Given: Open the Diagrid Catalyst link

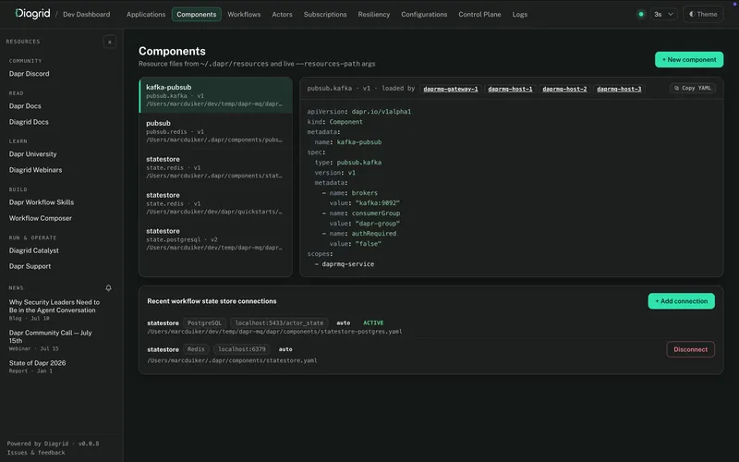Looking at the screenshot, I should pyautogui.click(x=33, y=250).
